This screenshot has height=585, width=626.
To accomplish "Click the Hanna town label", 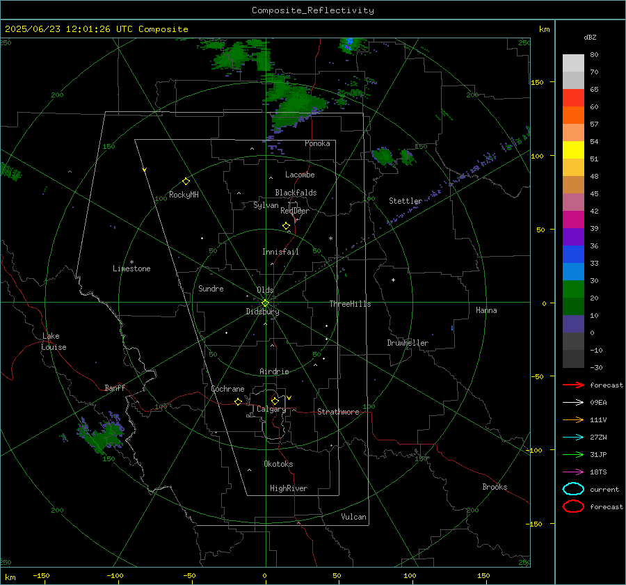I will [486, 310].
